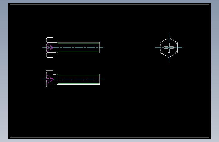Click the magenta hidden recess in lower bolt head
The height and width of the screenshot is (142, 219).
click(50, 79)
